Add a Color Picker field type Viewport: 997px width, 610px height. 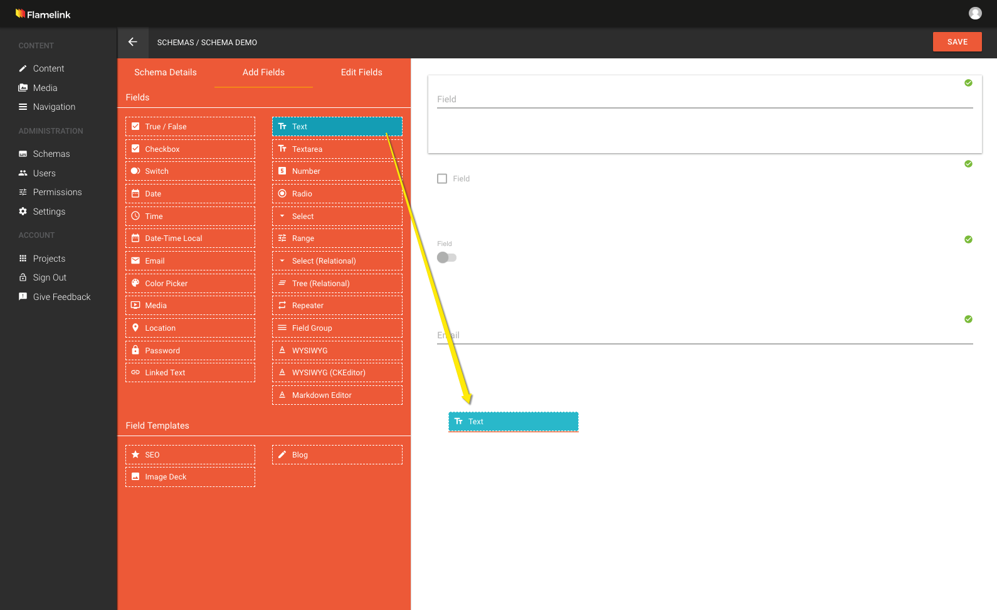[190, 283]
